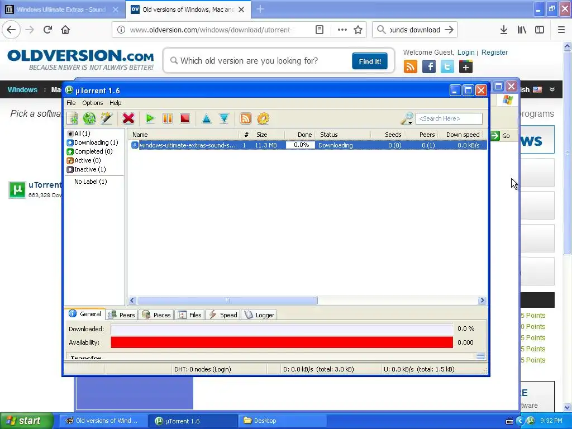Open search engine dropdown magnifier in uTorrent
Image resolution: width=572 pixels, height=429 pixels.
tap(407, 118)
